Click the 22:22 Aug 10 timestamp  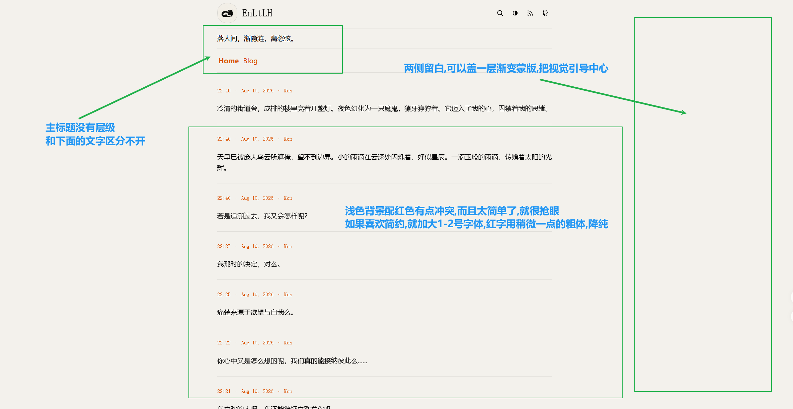point(254,343)
